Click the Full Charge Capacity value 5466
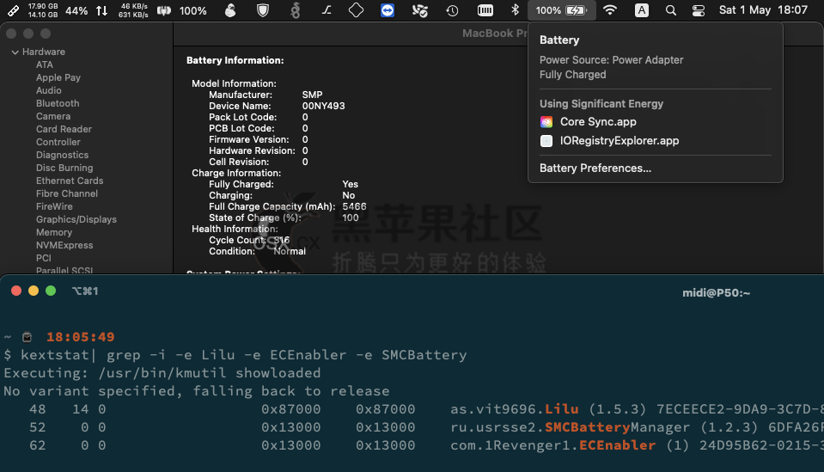 pos(354,206)
